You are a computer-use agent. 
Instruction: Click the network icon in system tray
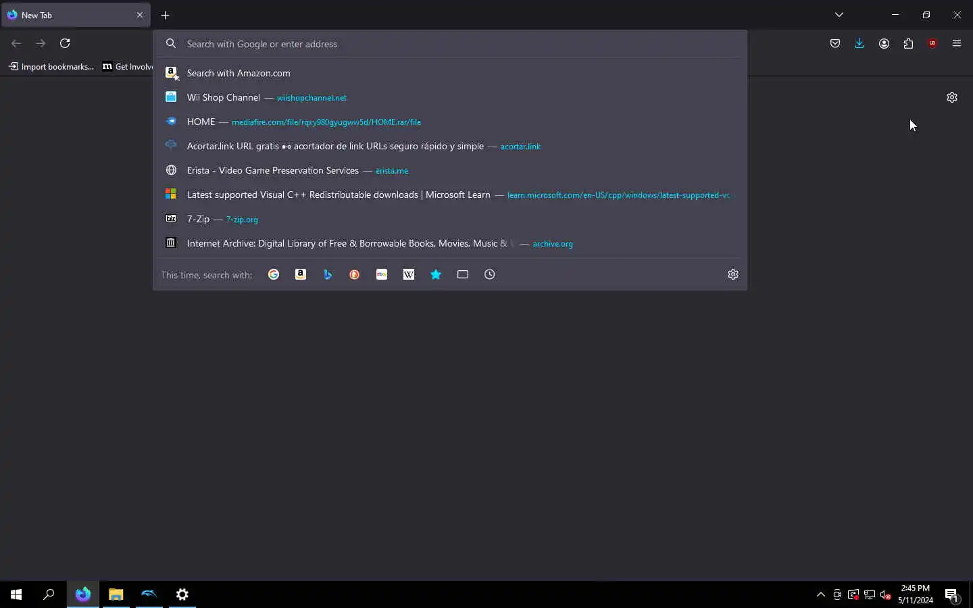pyautogui.click(x=870, y=594)
